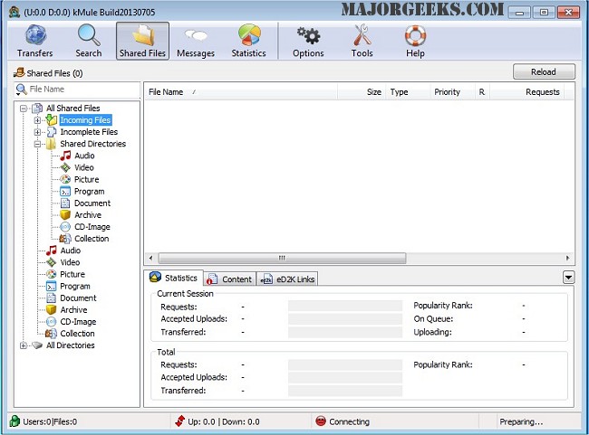The height and width of the screenshot is (435, 589).
Task: Sort by Priority column header
Action: [x=452, y=92]
